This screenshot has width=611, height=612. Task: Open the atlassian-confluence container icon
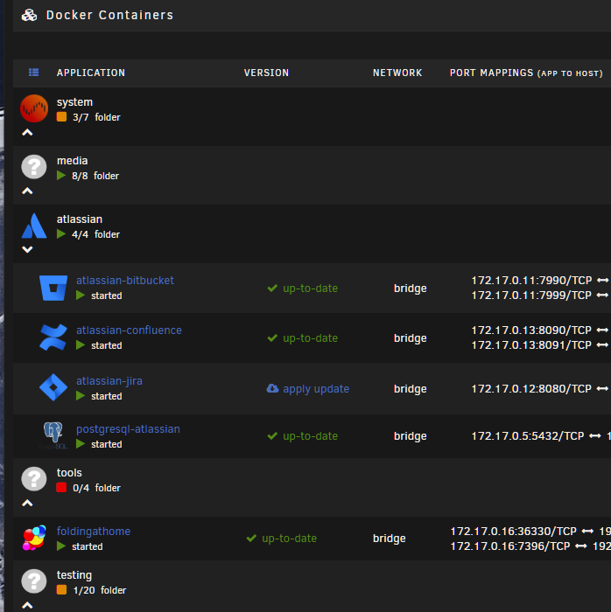tap(53, 337)
